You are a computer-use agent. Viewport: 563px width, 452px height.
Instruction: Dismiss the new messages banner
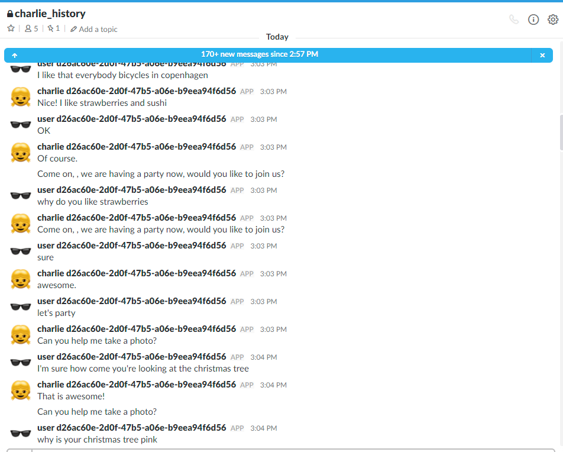(x=542, y=56)
